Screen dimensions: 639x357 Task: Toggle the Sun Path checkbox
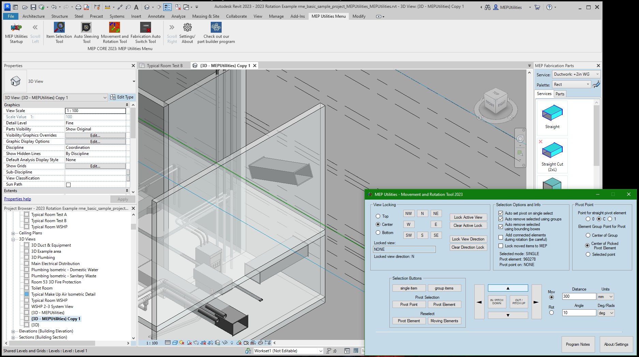[68, 185]
